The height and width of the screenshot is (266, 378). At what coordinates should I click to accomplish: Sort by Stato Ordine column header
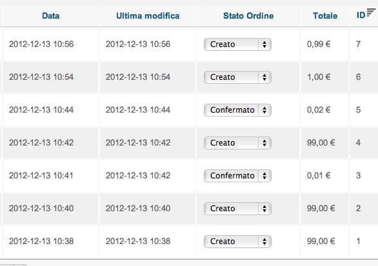coord(248,16)
